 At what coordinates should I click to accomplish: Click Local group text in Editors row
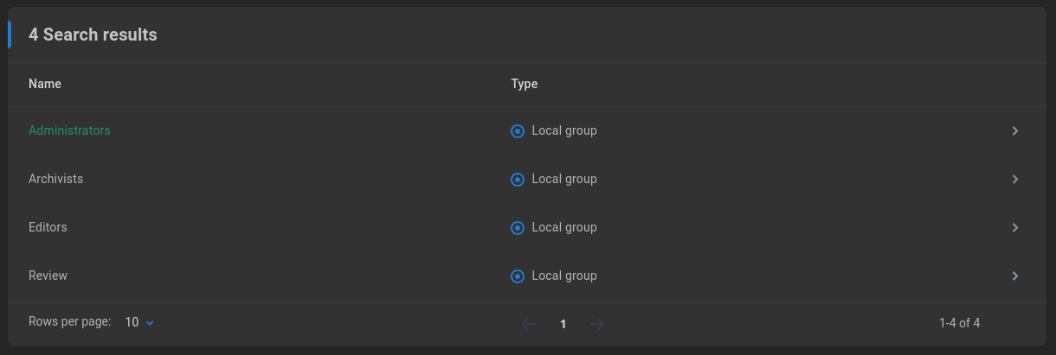click(564, 227)
